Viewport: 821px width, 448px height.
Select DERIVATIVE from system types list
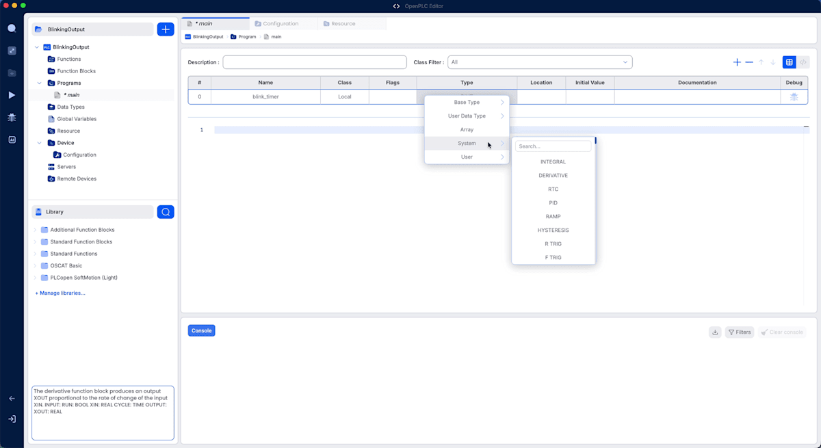[x=553, y=176]
